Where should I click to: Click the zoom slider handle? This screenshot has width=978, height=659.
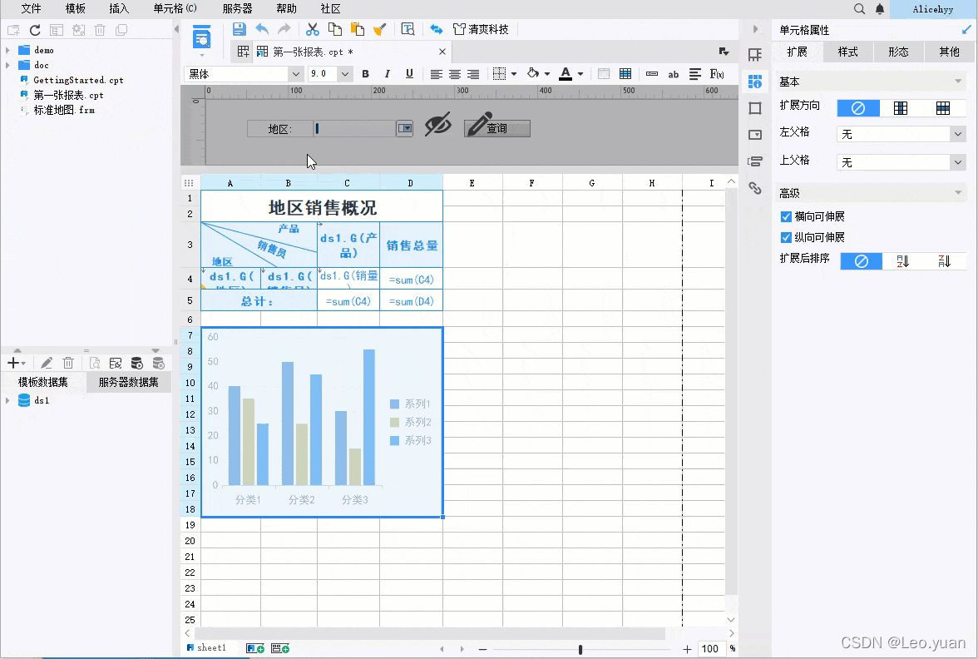point(580,650)
